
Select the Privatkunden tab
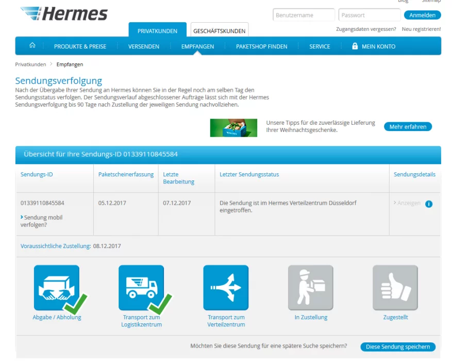[x=157, y=31]
